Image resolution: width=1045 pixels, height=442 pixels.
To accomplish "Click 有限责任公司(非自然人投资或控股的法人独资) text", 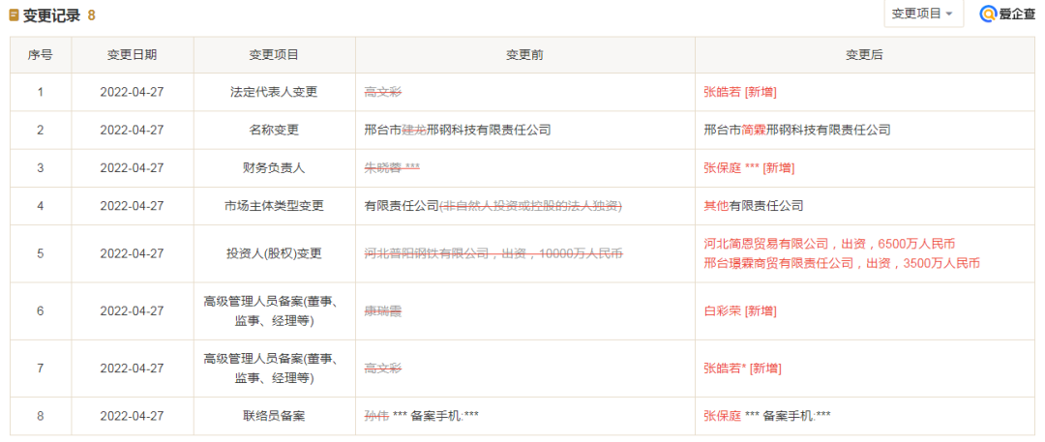I will 493,206.
